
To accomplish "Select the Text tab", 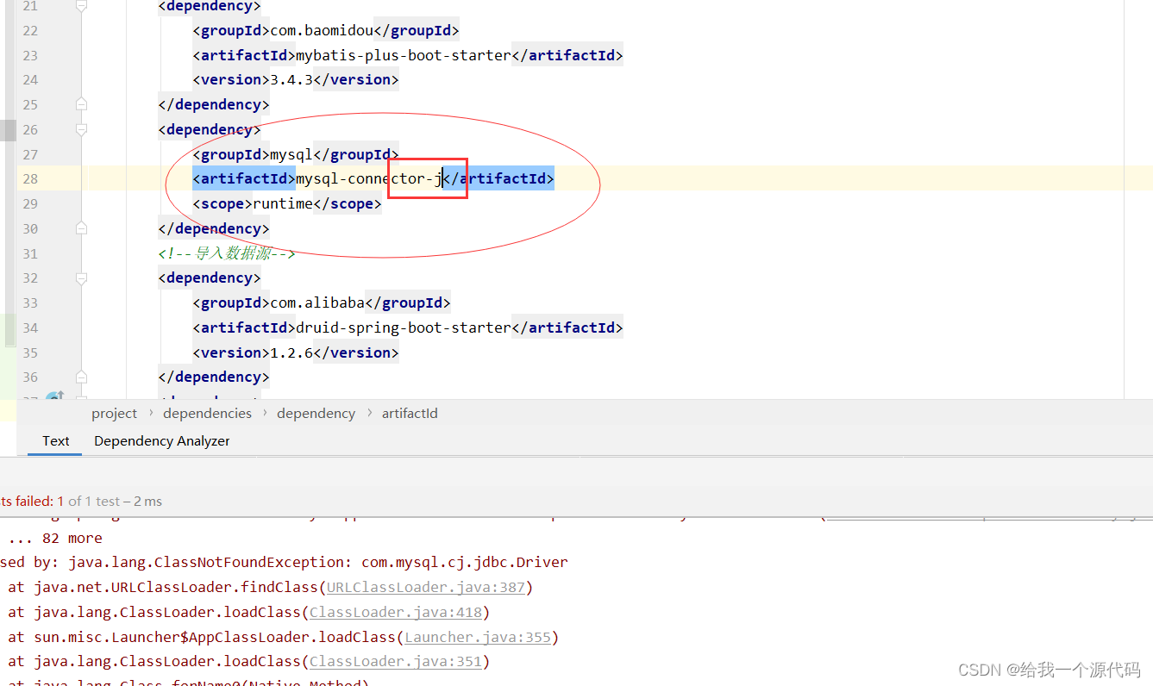I will [54, 440].
